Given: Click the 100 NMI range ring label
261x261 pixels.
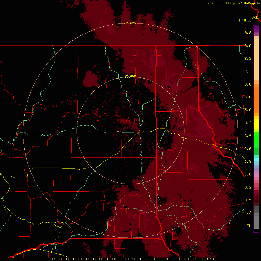Looking at the screenshot, I should tap(130, 23).
